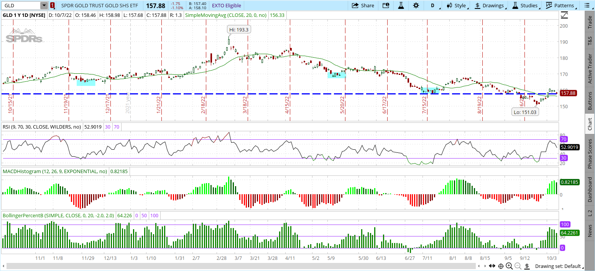The height and width of the screenshot is (271, 595).
Task: Click the zoom out magnifier icon
Action: tap(518, 266)
